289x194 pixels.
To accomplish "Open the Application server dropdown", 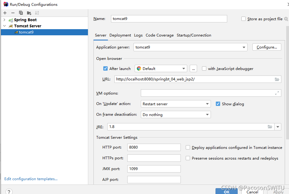I will click(x=190, y=47).
